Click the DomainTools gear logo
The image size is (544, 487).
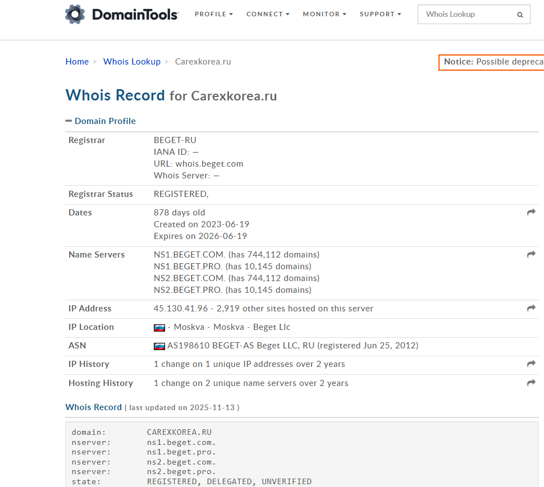75,15
